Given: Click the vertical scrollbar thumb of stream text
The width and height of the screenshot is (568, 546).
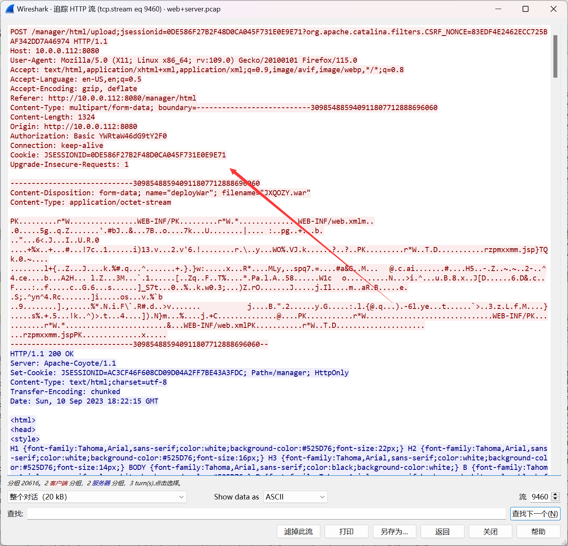Looking at the screenshot, I should [x=555, y=56].
